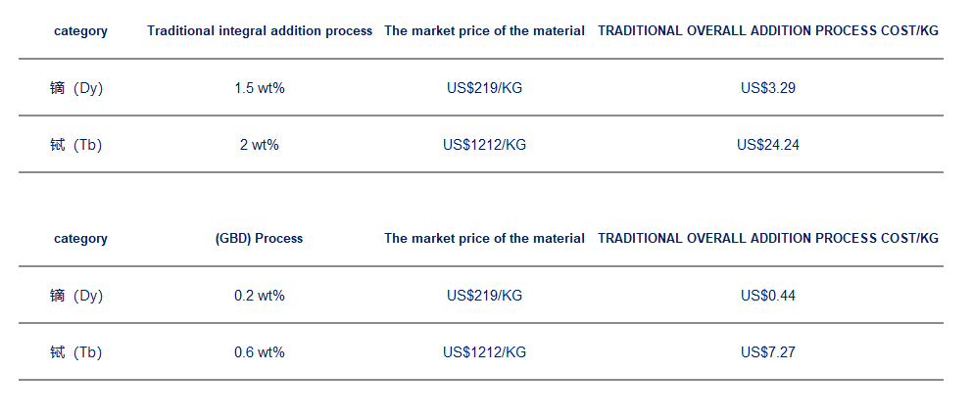Select the 铽 (Tb) label beside 2 wt%
The width and height of the screenshot is (973, 418).
[x=76, y=145]
